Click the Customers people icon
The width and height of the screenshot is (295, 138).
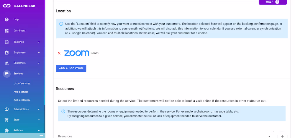[x=7, y=63]
